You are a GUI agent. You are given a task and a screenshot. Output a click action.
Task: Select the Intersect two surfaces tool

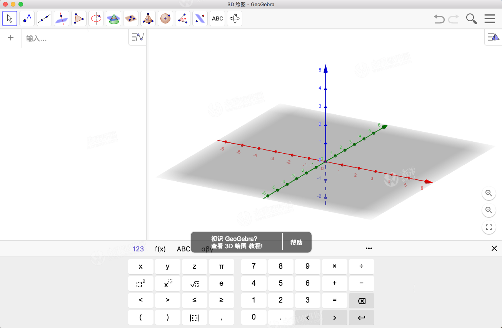[x=113, y=18]
